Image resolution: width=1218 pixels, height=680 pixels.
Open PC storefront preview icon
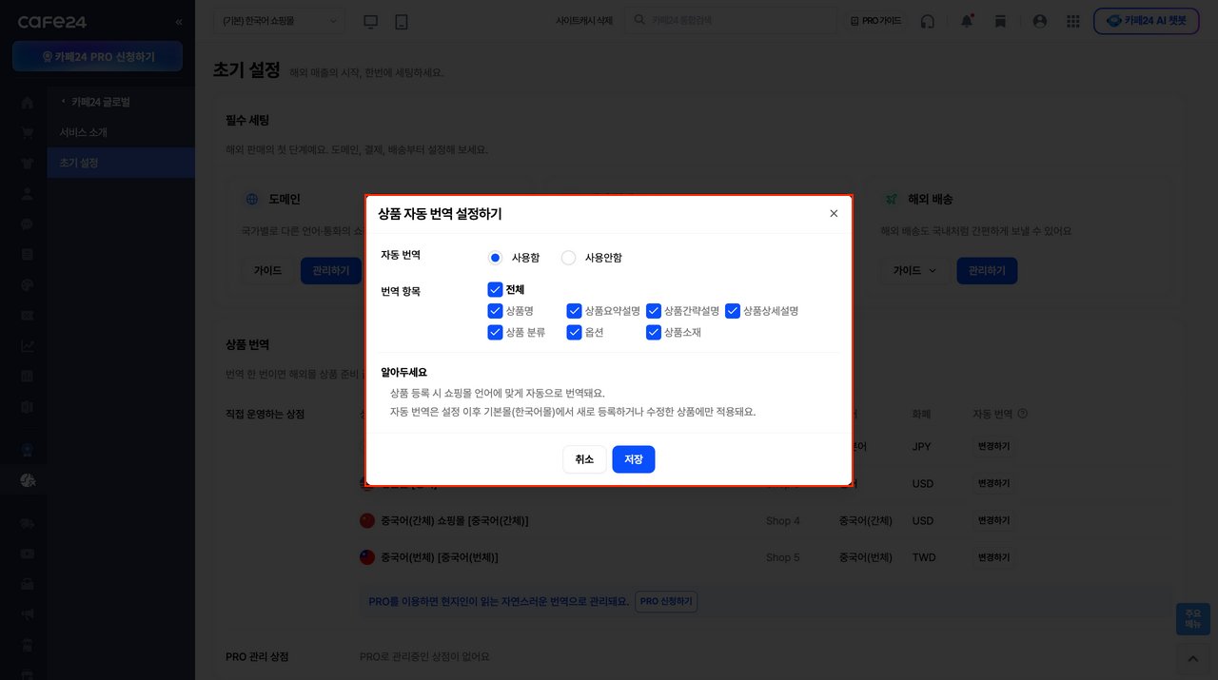371,21
